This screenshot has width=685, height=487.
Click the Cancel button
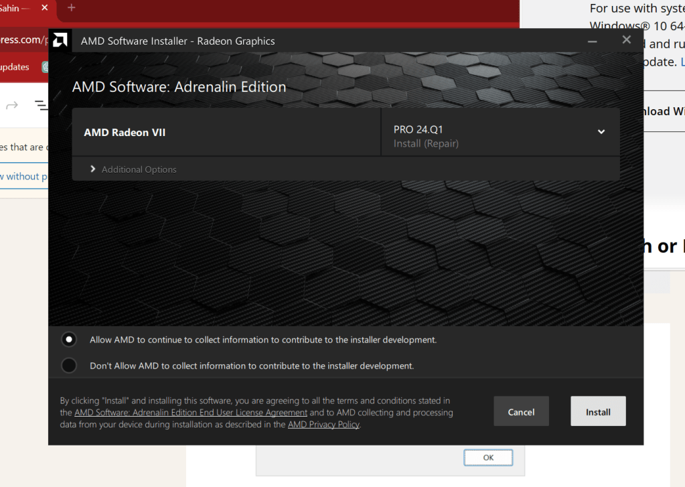[x=521, y=411]
